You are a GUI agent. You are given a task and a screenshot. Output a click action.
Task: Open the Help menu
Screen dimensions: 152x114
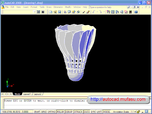tap(85, 7)
